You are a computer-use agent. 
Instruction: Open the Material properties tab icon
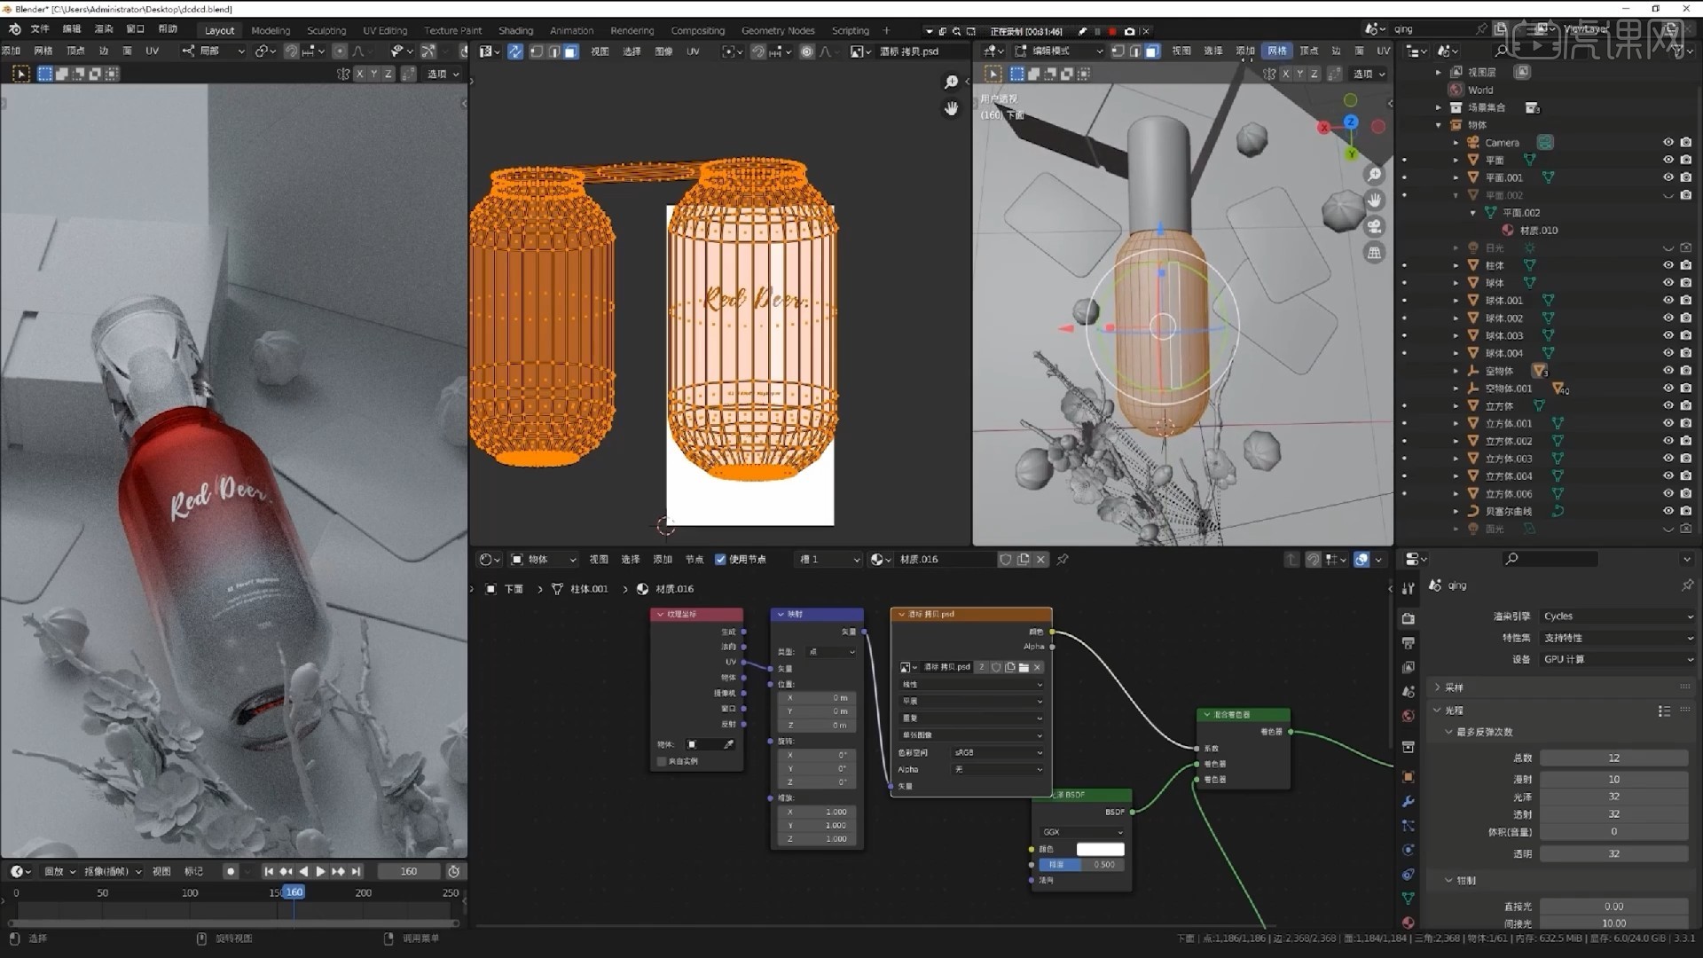point(1409,923)
